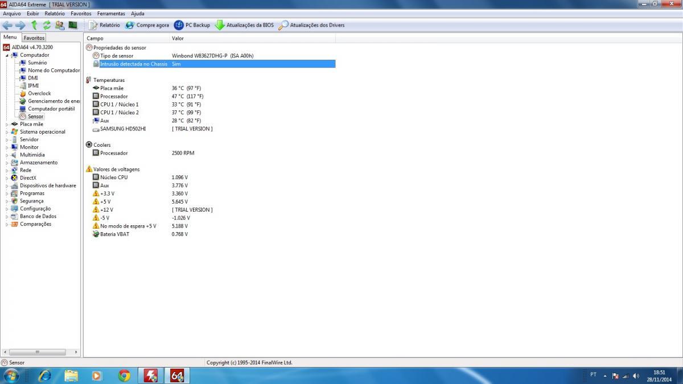Expand the Armazenamento tree node
683x384 pixels.
click(x=7, y=163)
